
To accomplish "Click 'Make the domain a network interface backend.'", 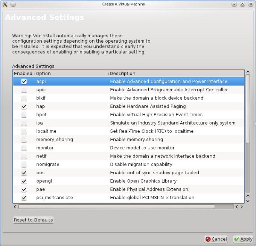I will pyautogui.click(x=163, y=156).
